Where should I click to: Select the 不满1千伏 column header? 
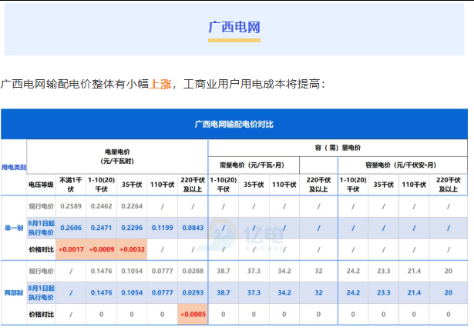tap(71, 185)
